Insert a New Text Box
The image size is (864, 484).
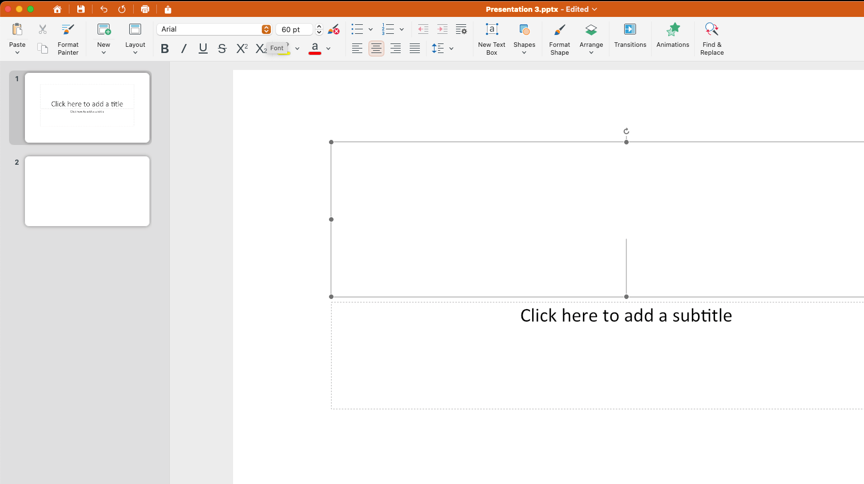492,38
